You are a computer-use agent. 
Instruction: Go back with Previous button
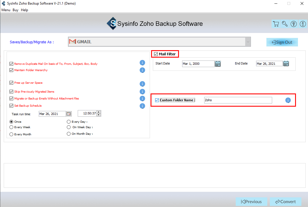pyautogui.click(x=252, y=202)
